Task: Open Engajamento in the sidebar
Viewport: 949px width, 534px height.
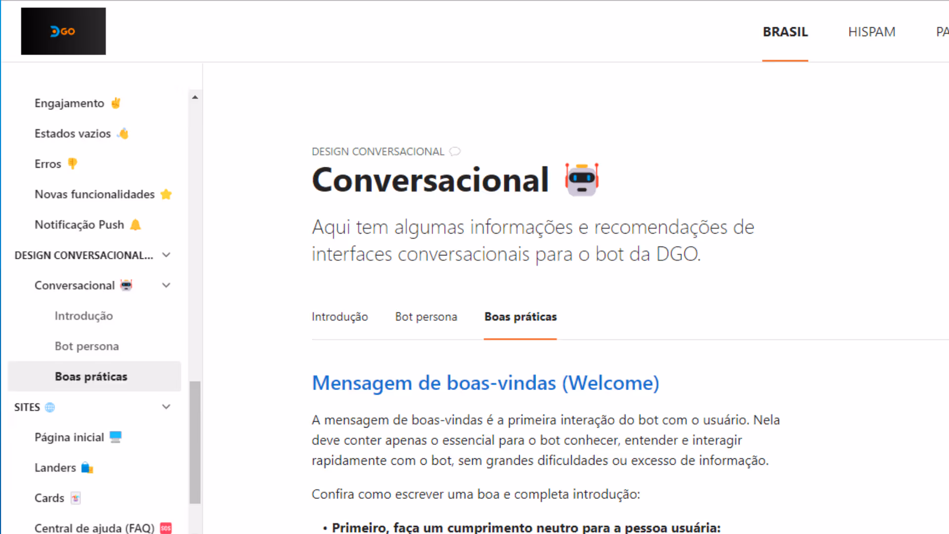Action: pos(69,103)
